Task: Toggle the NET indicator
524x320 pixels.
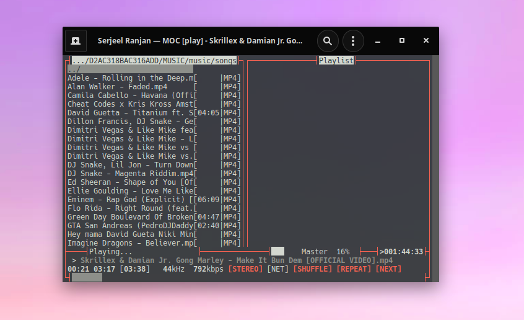Action: [x=277, y=269]
